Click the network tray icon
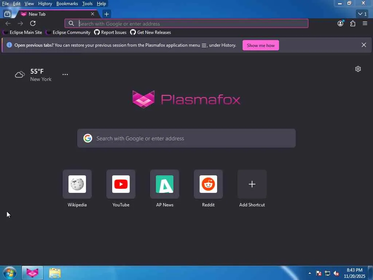 click(327, 273)
